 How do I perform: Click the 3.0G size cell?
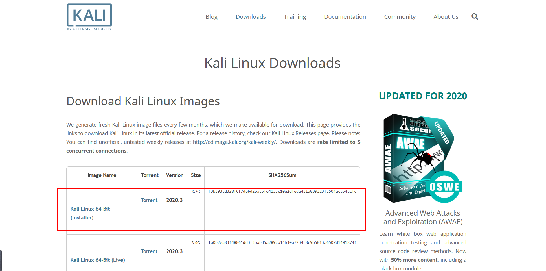coord(196,243)
